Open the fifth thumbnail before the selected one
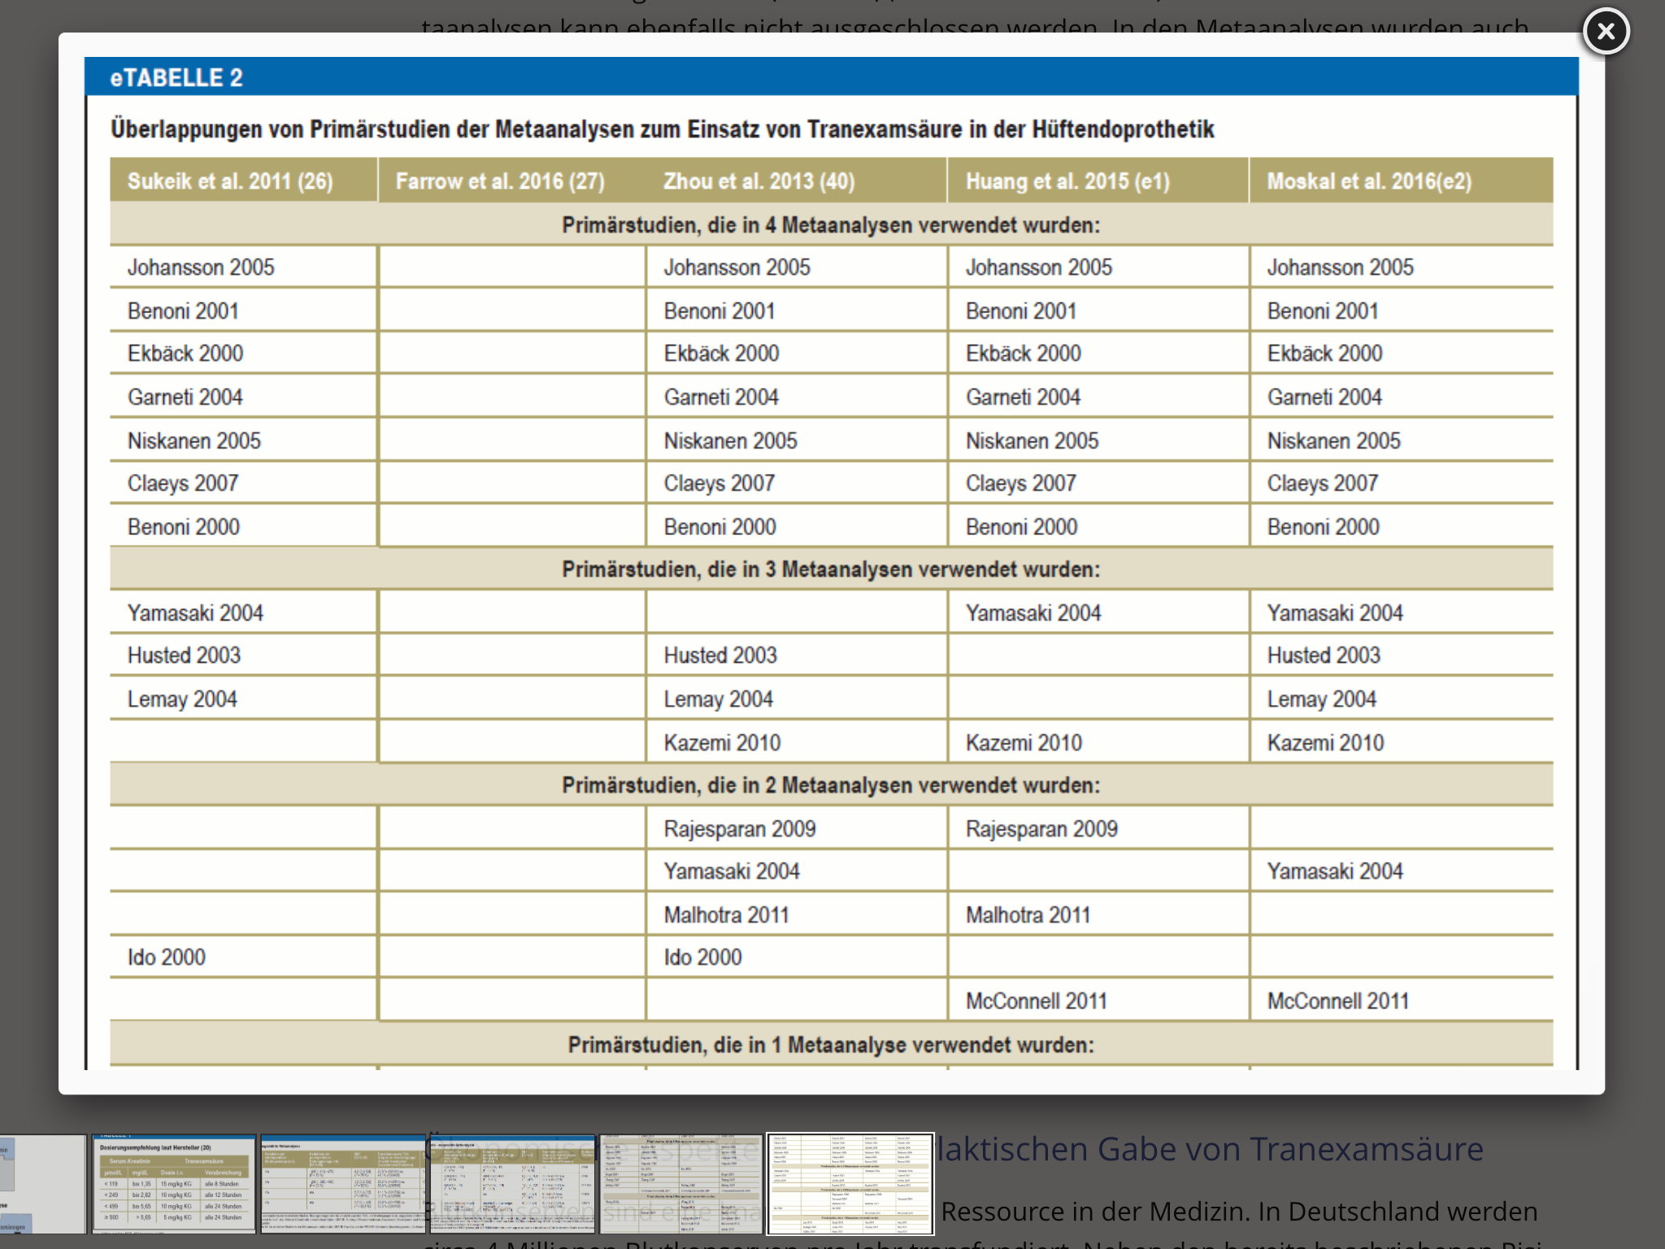Image resolution: width=1665 pixels, height=1249 pixels. click(681, 1184)
